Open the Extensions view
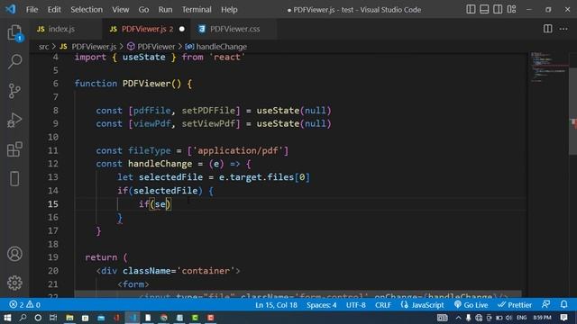577x324 pixels. [x=14, y=149]
